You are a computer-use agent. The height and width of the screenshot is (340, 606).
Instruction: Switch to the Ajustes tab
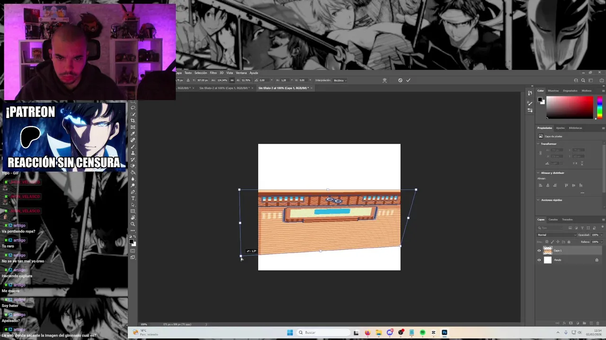(560, 128)
